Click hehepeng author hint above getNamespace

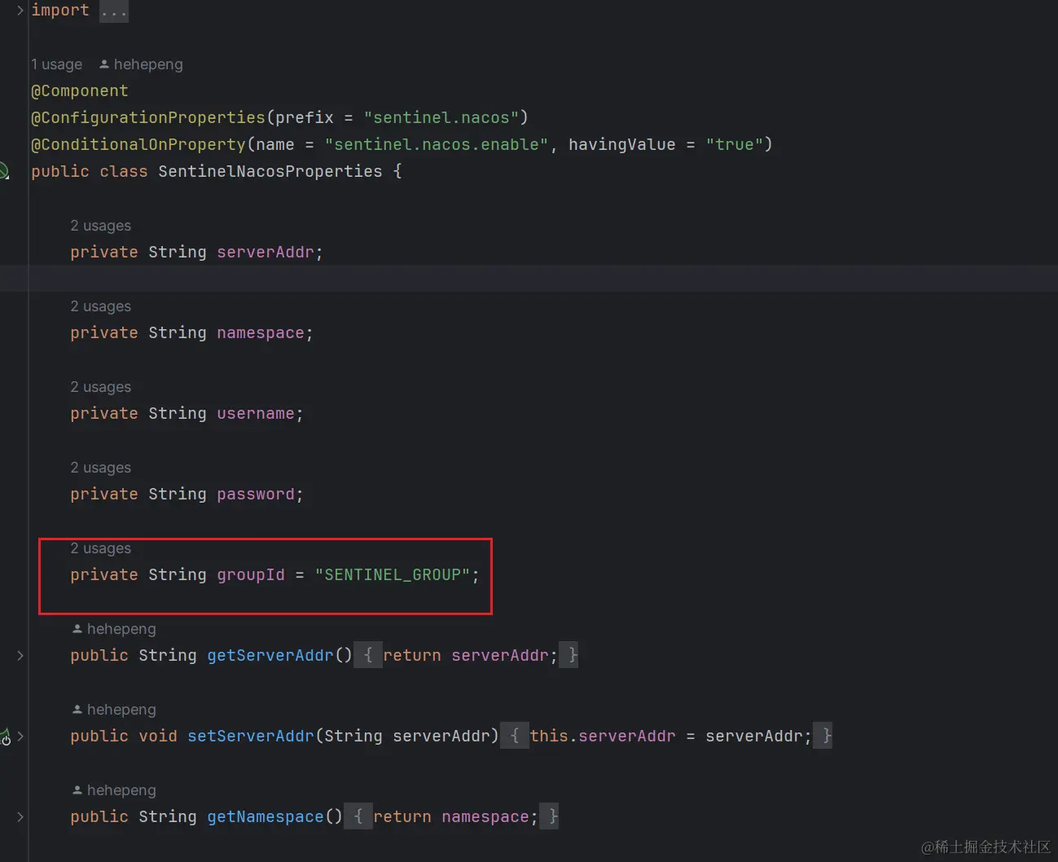114,790
